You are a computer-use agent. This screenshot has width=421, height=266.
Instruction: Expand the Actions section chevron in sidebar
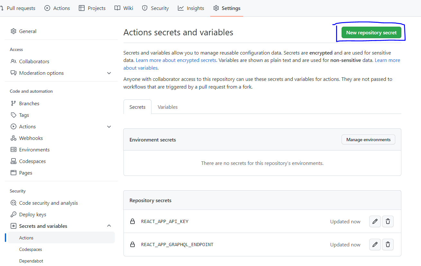(109, 127)
